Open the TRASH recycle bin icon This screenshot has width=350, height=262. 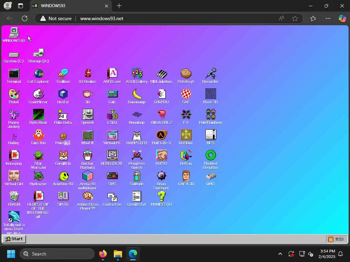coord(14,199)
